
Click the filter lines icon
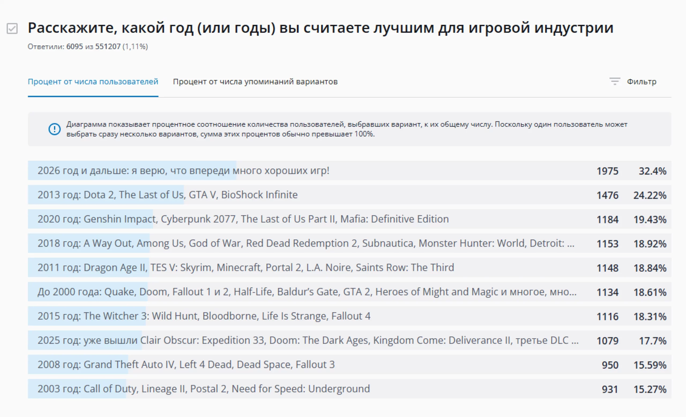[x=614, y=81]
